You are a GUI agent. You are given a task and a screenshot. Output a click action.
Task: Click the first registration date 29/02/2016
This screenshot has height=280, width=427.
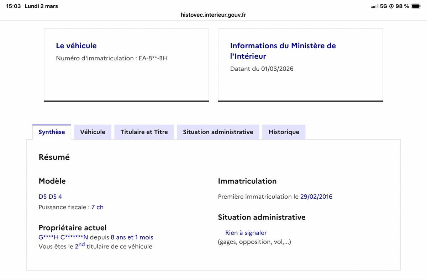point(316,196)
